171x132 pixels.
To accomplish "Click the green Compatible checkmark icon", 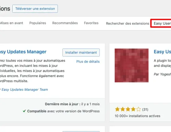I will (24, 111).
